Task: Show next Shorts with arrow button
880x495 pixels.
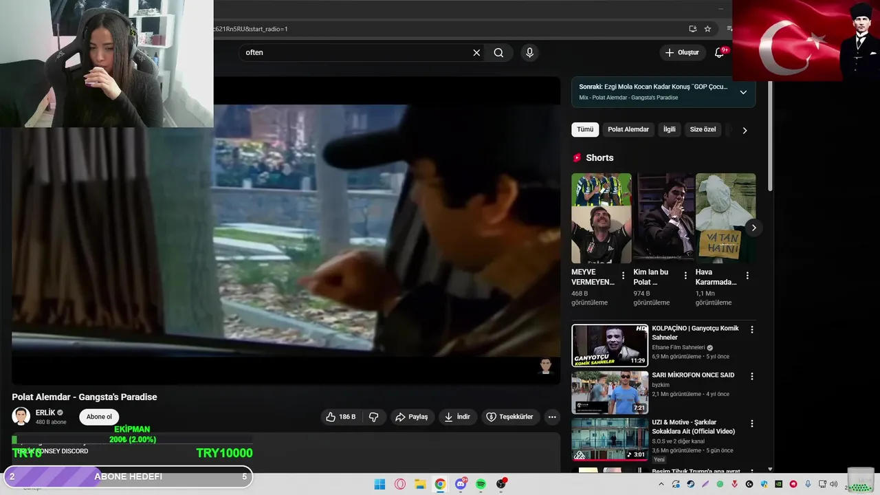Action: tap(753, 228)
